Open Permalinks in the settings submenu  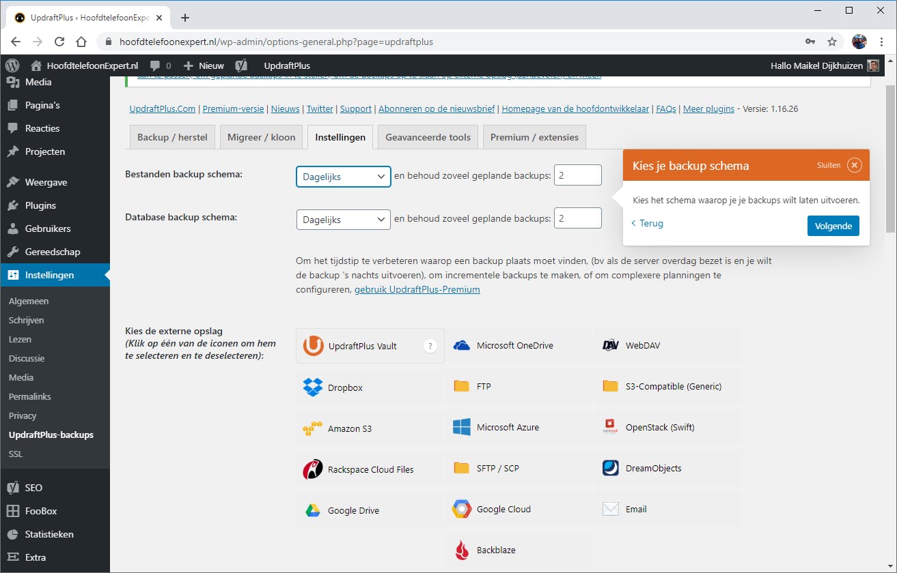coord(30,396)
